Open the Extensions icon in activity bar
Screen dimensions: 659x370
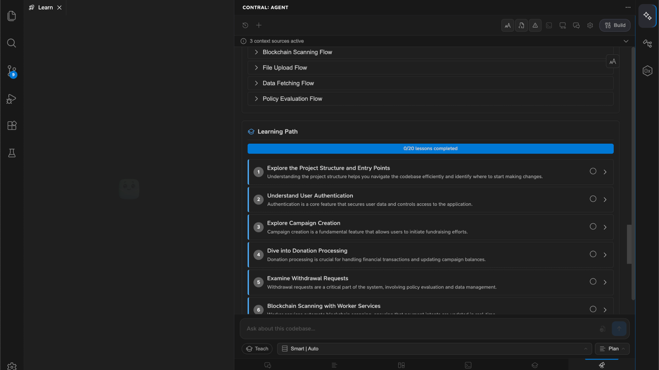click(x=12, y=126)
